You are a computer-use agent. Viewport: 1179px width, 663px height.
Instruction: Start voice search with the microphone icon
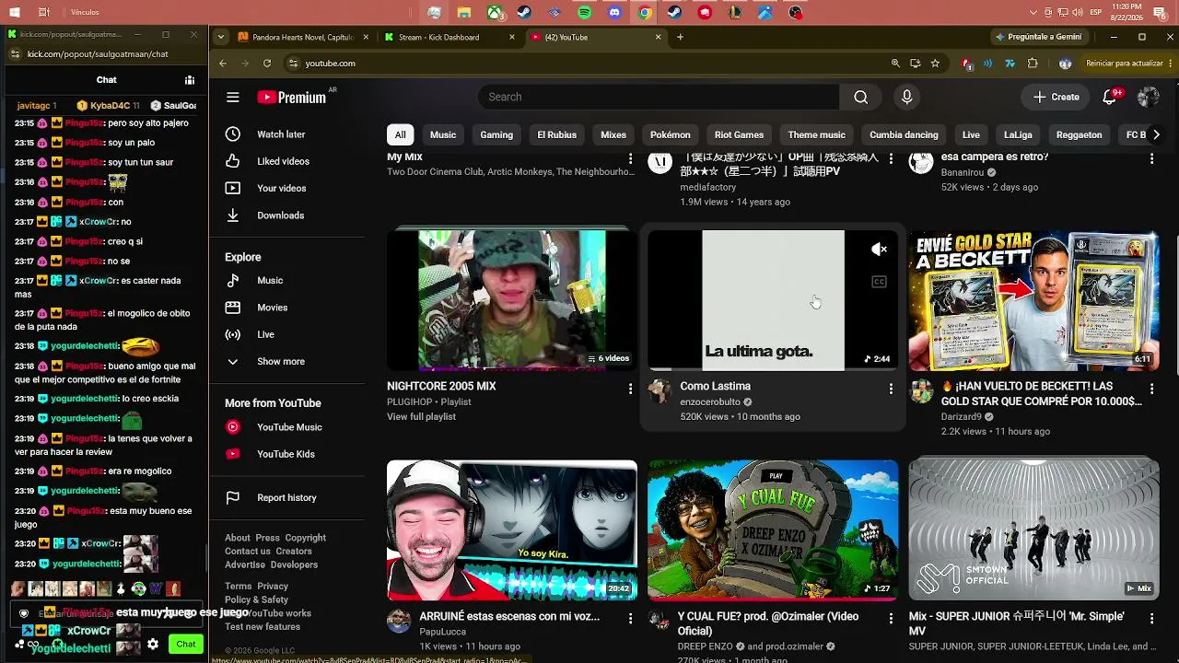coord(907,97)
